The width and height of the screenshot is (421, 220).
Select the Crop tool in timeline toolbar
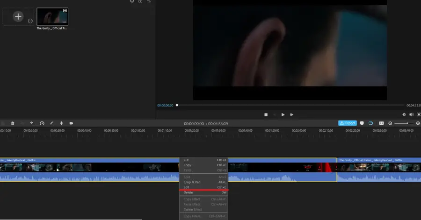tap(32, 123)
